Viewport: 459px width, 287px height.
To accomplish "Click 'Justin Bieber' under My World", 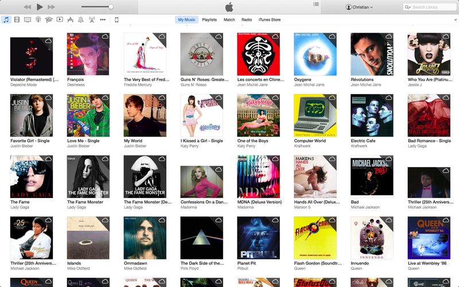I will pyautogui.click(x=135, y=146).
